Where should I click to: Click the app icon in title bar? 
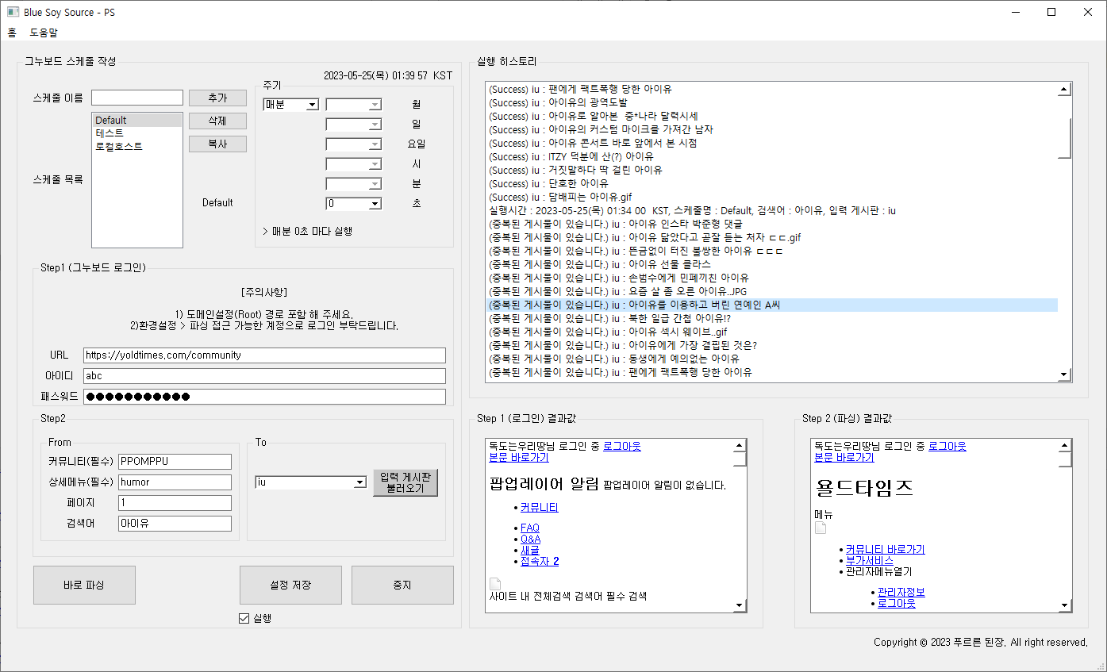(x=13, y=12)
